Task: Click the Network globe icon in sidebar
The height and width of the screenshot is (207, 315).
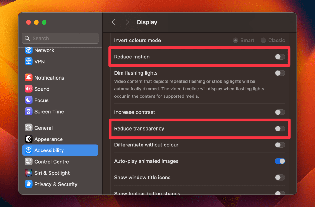Action: click(x=29, y=50)
